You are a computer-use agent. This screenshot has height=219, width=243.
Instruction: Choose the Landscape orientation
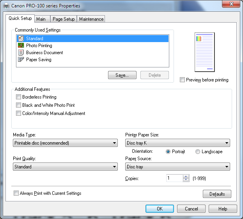pos(198,152)
